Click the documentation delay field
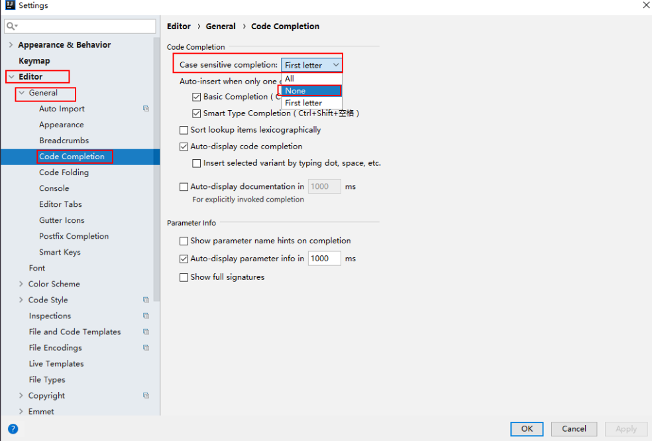This screenshot has width=652, height=441. [x=324, y=186]
